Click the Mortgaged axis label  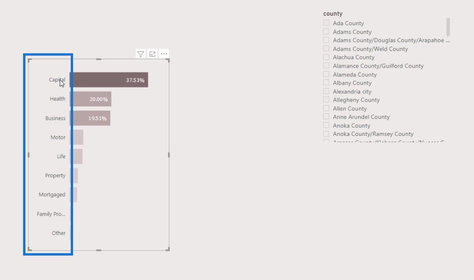pos(52,195)
